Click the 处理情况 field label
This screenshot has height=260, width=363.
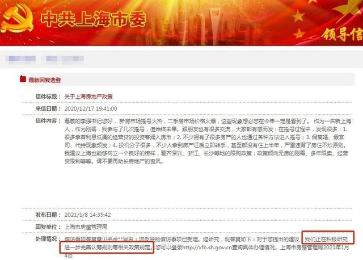(48, 239)
